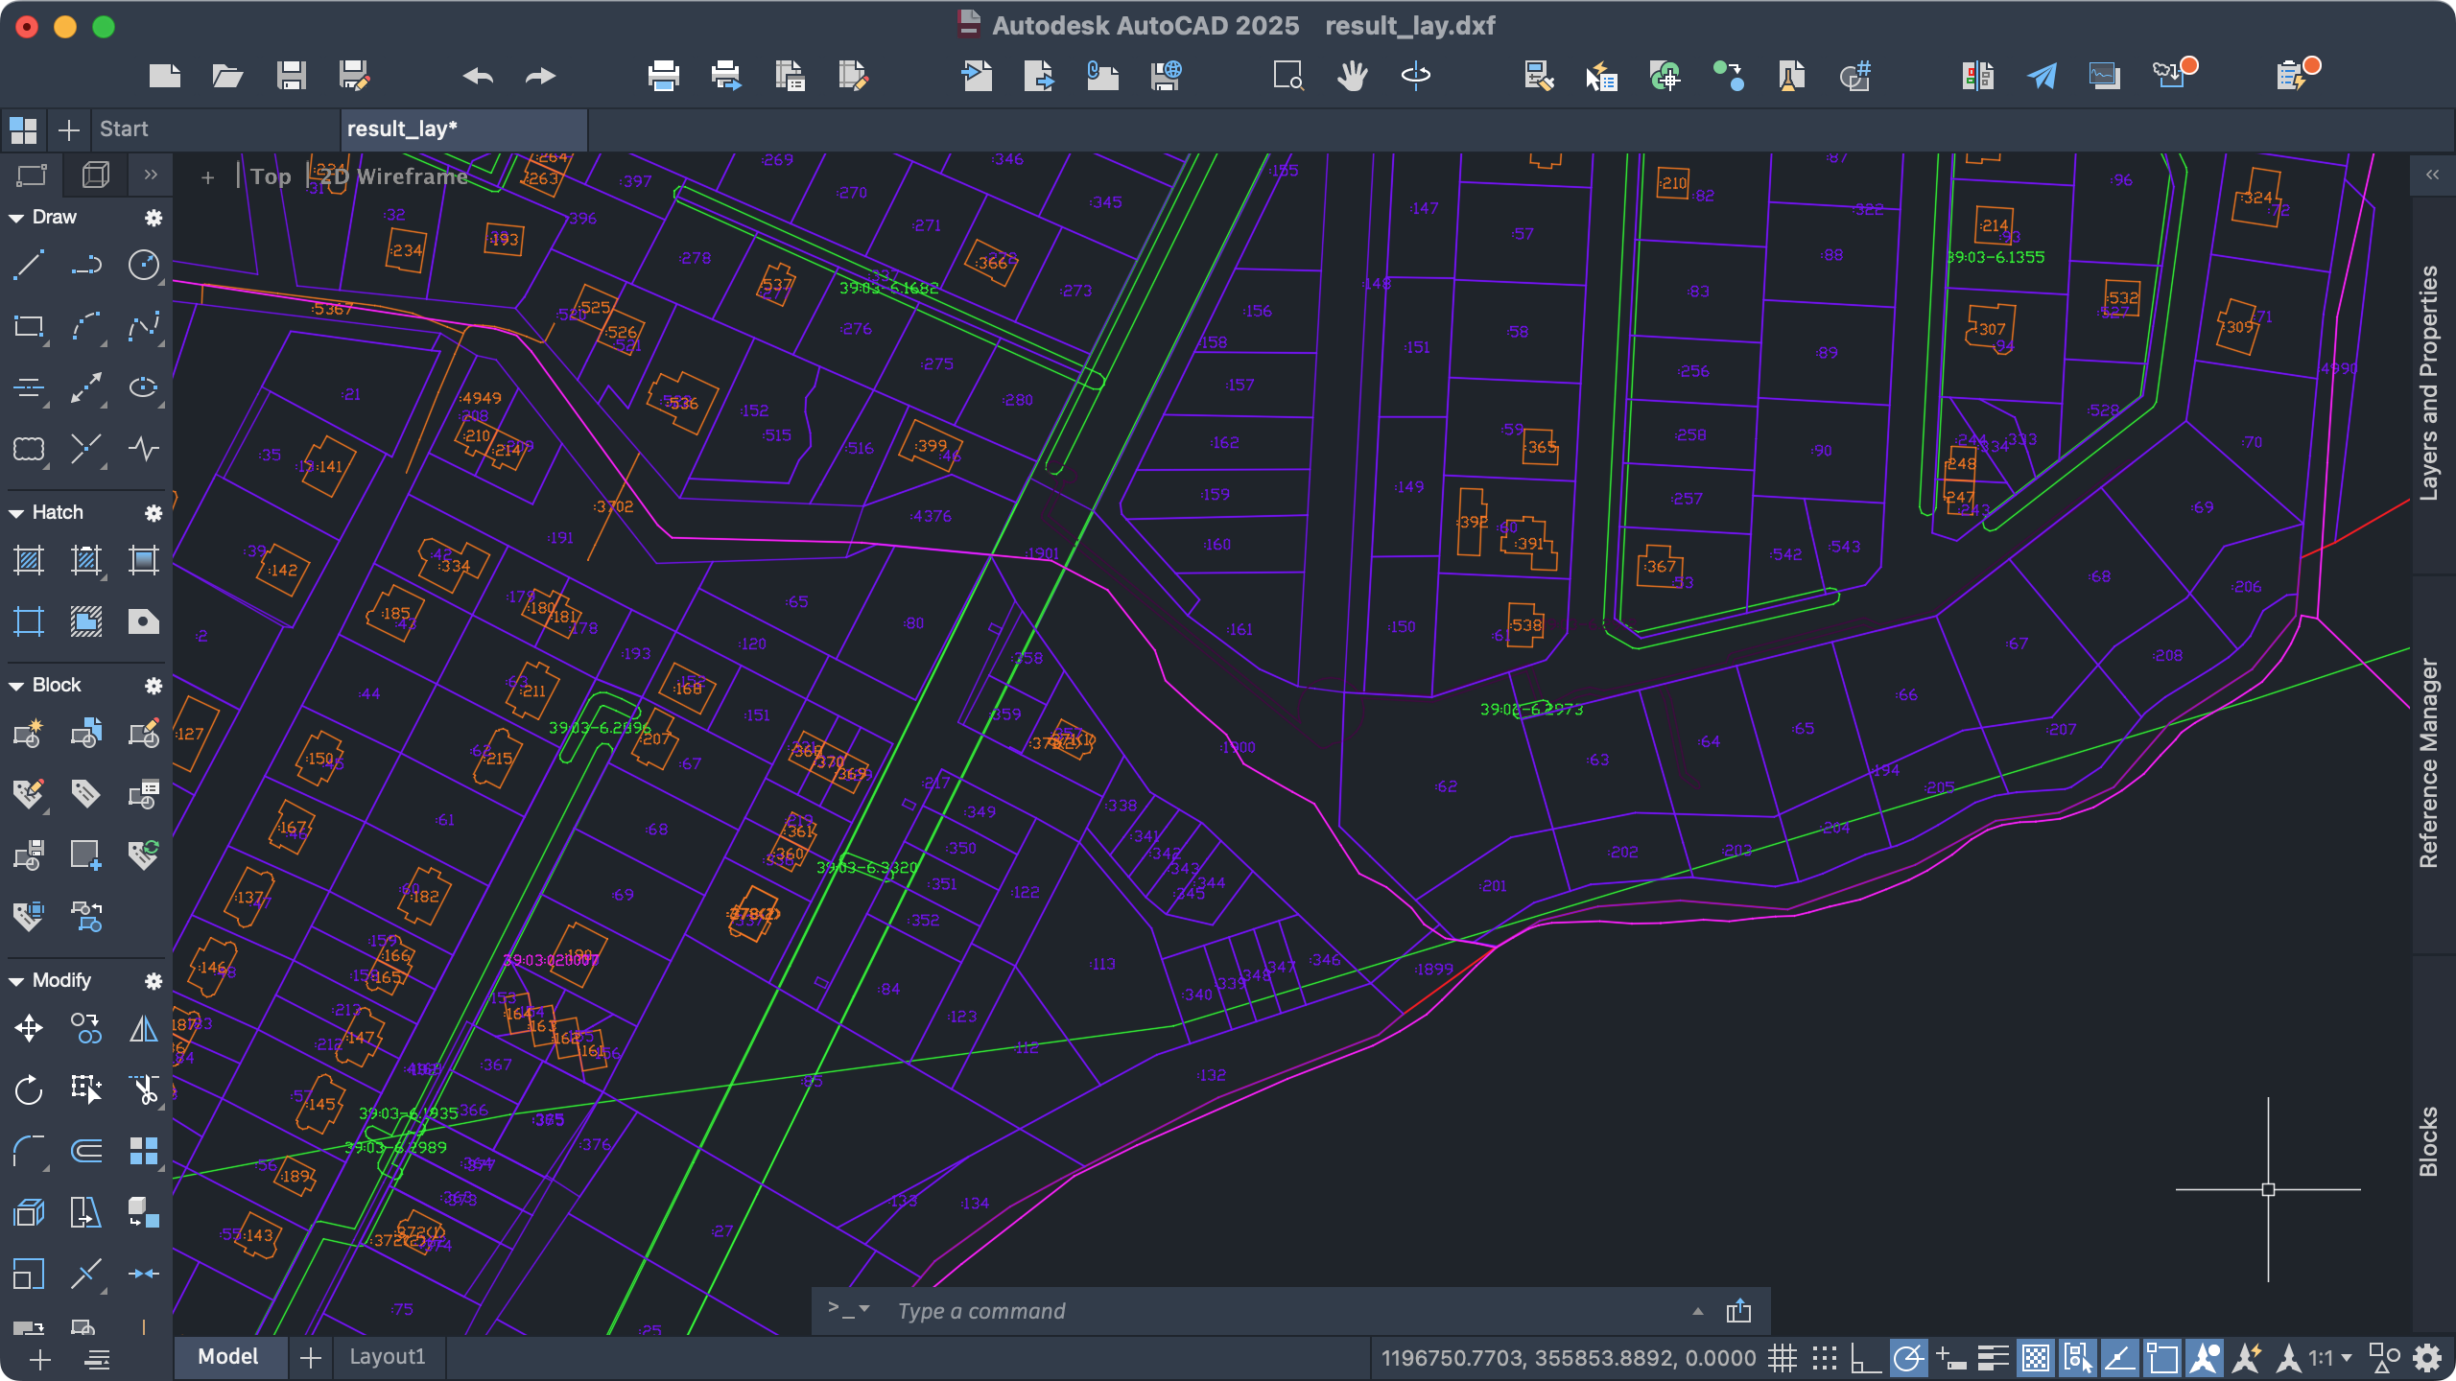This screenshot has width=2456, height=1381.
Task: Toggle ortho mode in status bar
Action: pyautogui.click(x=1866, y=1358)
